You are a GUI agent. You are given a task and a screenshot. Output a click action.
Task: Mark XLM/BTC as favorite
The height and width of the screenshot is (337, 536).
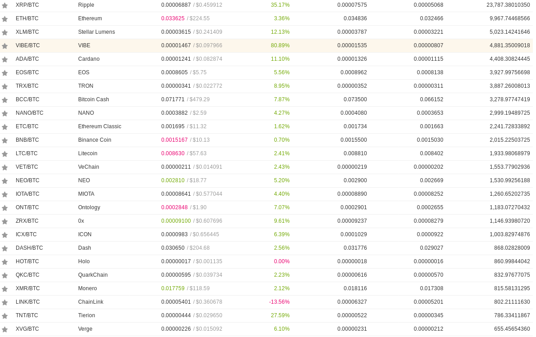(5, 32)
